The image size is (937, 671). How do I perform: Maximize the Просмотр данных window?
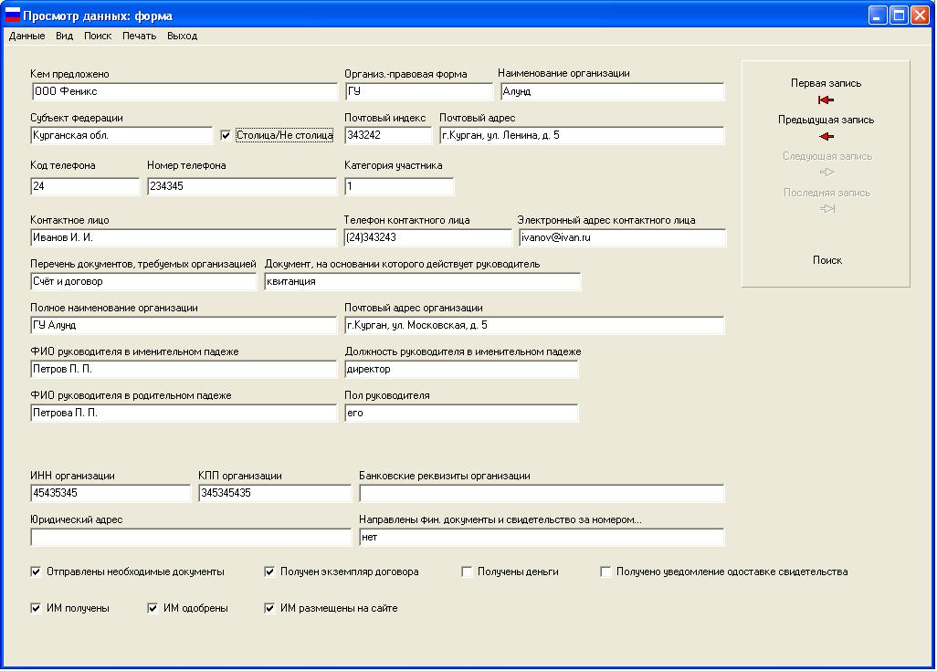[898, 15]
